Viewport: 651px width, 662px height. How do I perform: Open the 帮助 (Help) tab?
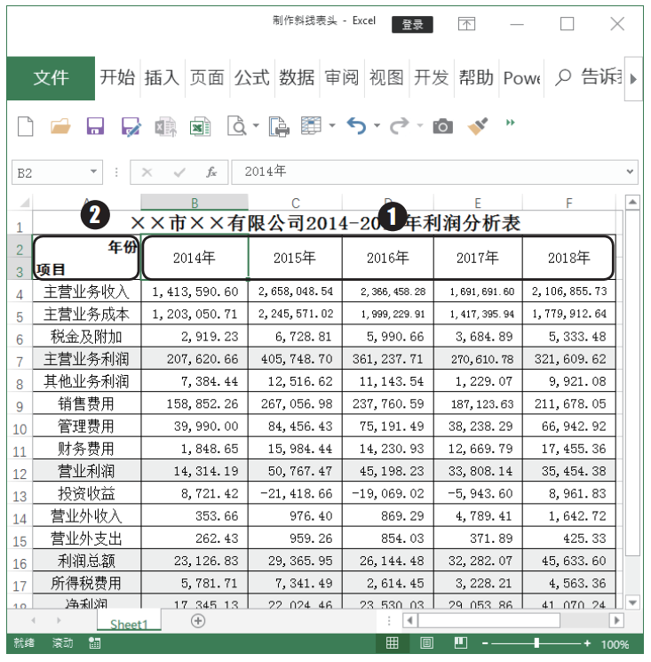click(476, 78)
